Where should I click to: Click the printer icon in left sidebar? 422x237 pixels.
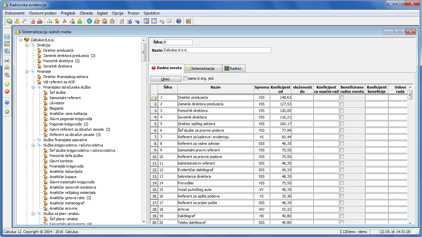[x=7, y=60]
